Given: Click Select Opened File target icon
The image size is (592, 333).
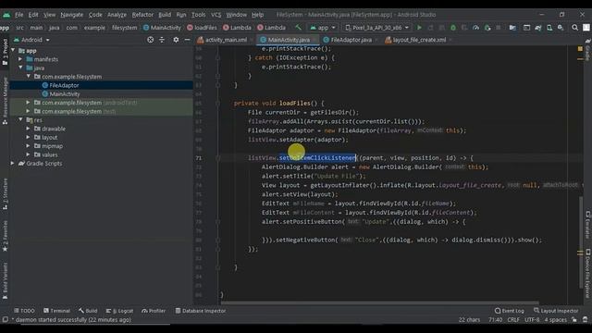Looking at the screenshot, I should [x=150, y=40].
